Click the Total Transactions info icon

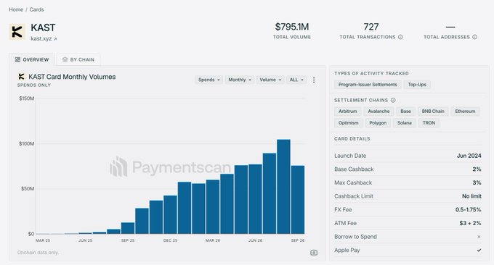[x=400, y=37]
